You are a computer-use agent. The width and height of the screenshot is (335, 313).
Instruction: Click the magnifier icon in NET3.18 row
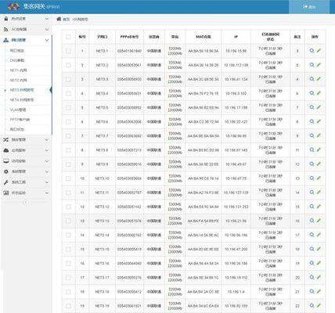[312, 291]
